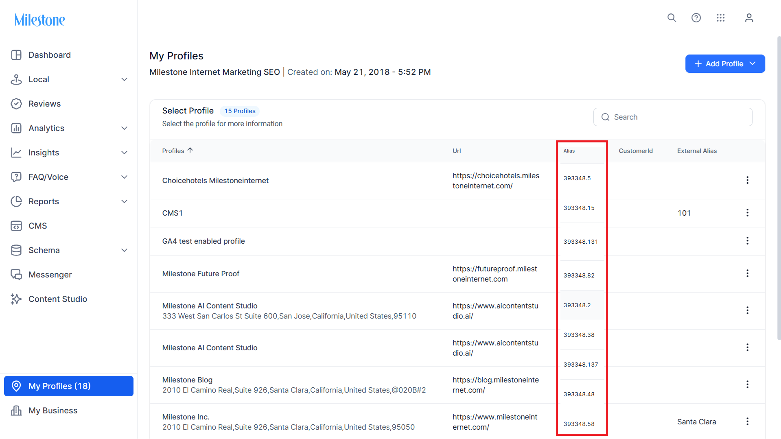Open row menu for Milestone AI Content Studio without address
Screen dimensions: 781x439
(747, 347)
